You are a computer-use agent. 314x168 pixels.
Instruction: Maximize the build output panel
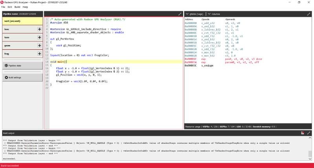pos(309,133)
